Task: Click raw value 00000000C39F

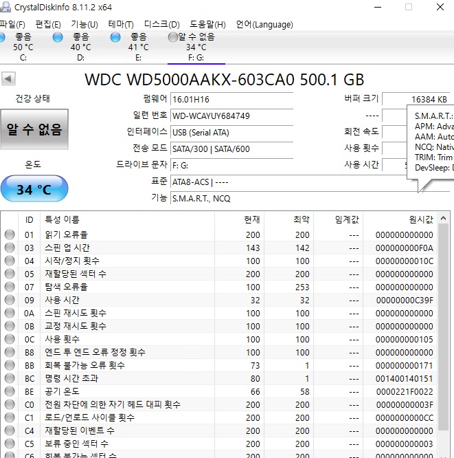Action: point(405,301)
